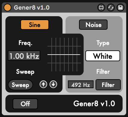
Task: Toggle the orange device activator circle
Action: click(x=8, y=7)
